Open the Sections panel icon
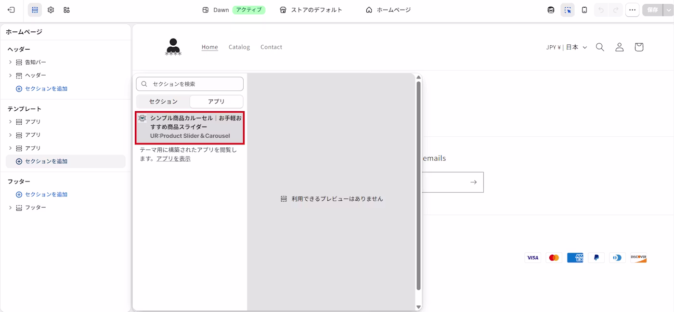 pos(35,10)
